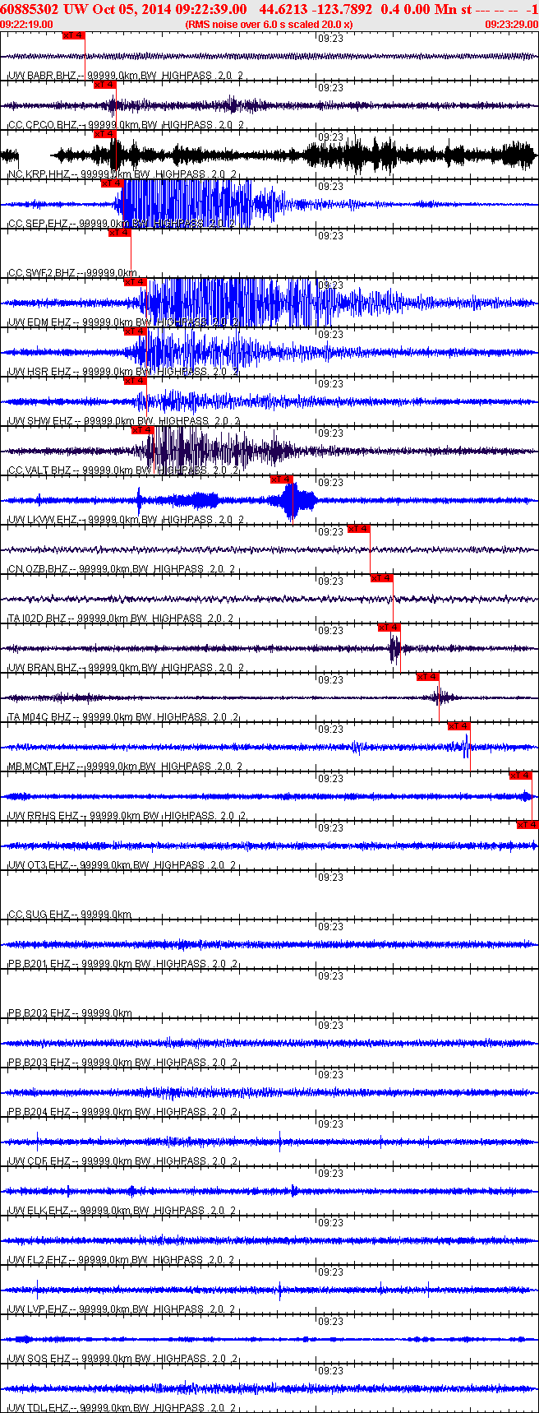Click the end time 09:23:29.00 label
Viewport: 539px width, 1413px height.
(x=511, y=25)
